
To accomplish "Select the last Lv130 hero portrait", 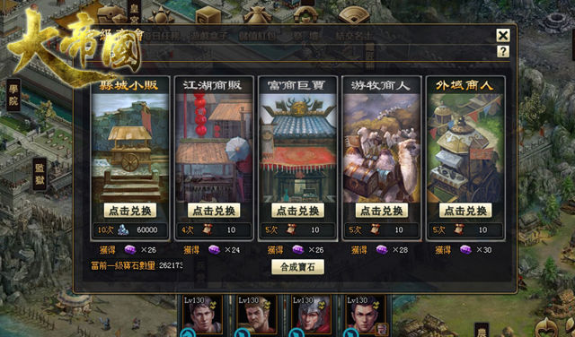I will click(x=366, y=315).
